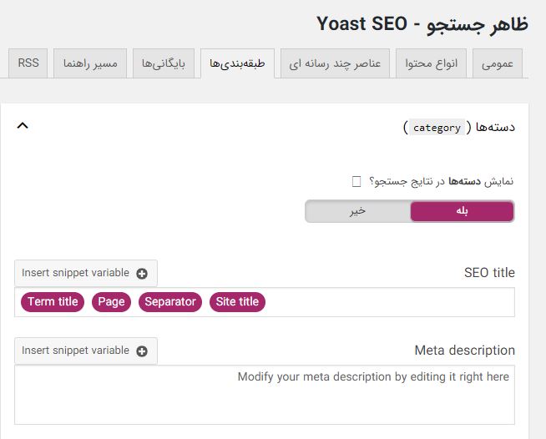Go to the انواع محتوا tab
The image size is (546, 439).
(431, 63)
